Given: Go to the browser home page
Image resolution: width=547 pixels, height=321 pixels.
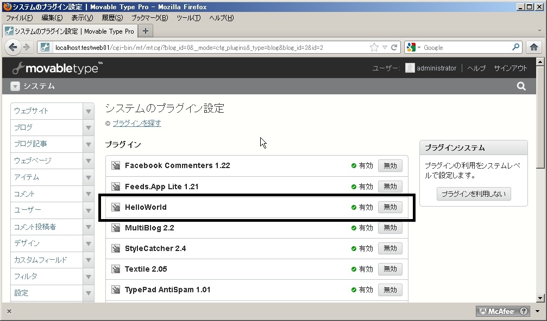Looking at the screenshot, I should point(534,47).
